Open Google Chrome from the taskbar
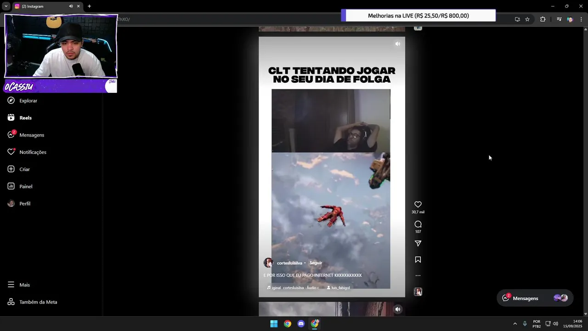Image resolution: width=588 pixels, height=331 pixels. click(x=288, y=324)
